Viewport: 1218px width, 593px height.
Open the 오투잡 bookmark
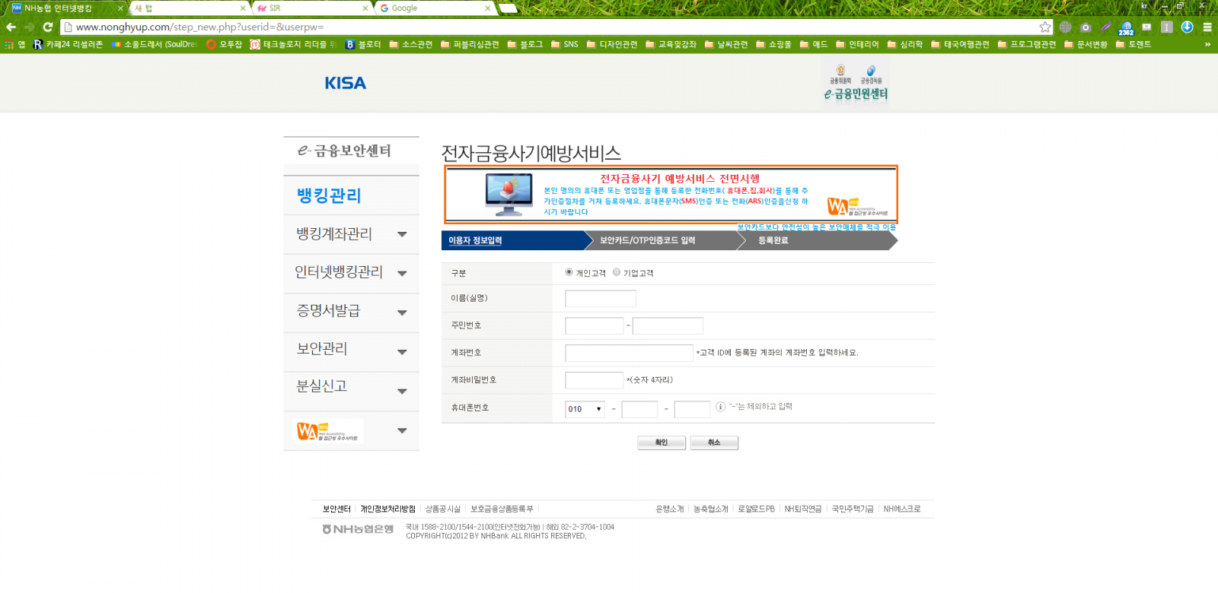[x=224, y=44]
